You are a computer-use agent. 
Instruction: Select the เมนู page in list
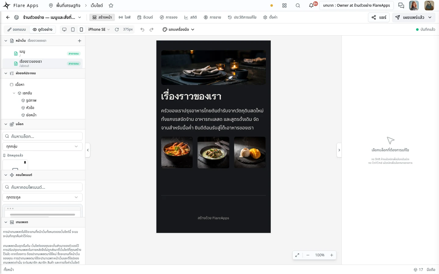tap(42, 54)
